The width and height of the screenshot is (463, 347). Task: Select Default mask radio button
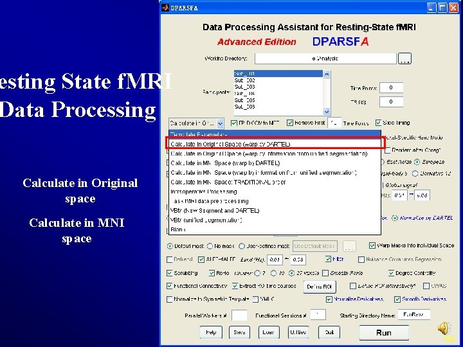pos(170,245)
